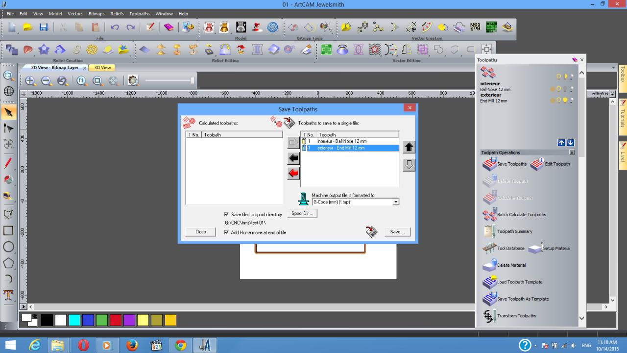Screen dimensions: 627x353
Task: Toggle interieur toolpath grey bulb visibility
Action: click(x=565, y=89)
